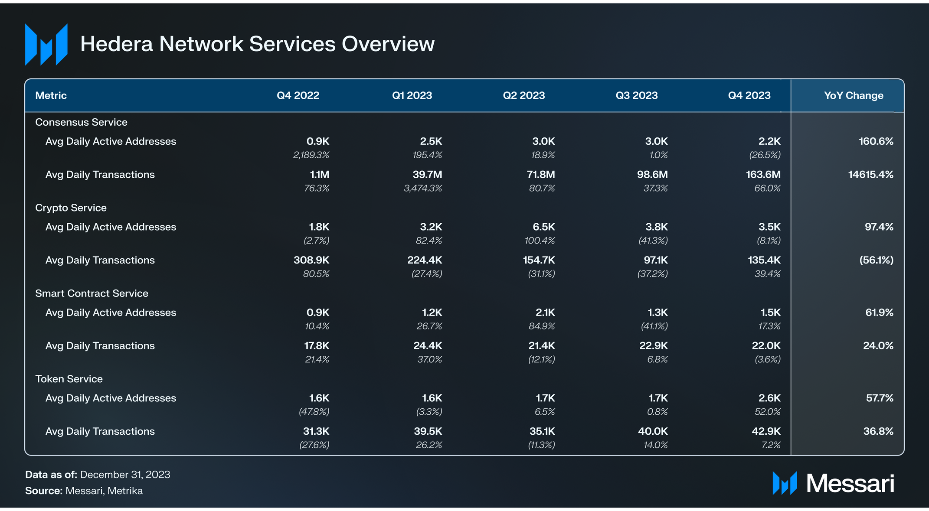The height and width of the screenshot is (511, 929).
Task: Click the Data as of December 31, 2023 text
Action: point(98,475)
